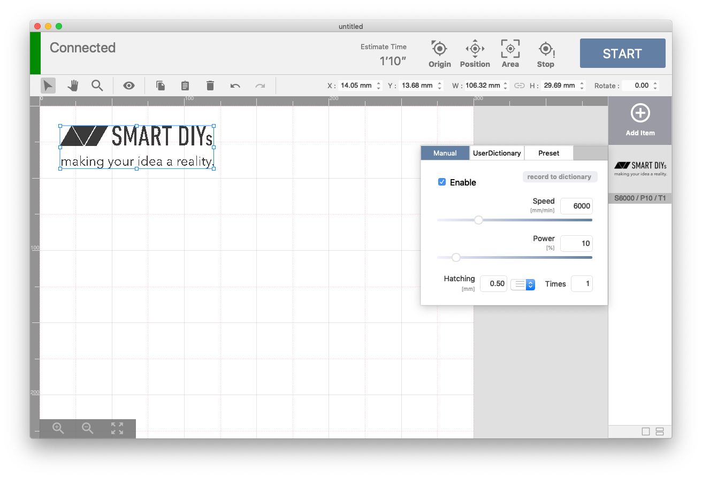Click the X position stepper arrows
The height and width of the screenshot is (478, 702).
click(x=379, y=86)
